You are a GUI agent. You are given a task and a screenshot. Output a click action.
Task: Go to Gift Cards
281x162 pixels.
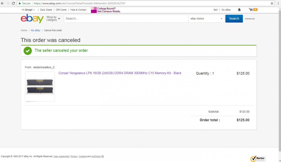(61, 10)
